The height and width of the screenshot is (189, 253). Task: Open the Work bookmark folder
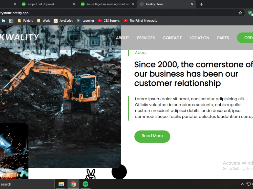tap(44, 21)
